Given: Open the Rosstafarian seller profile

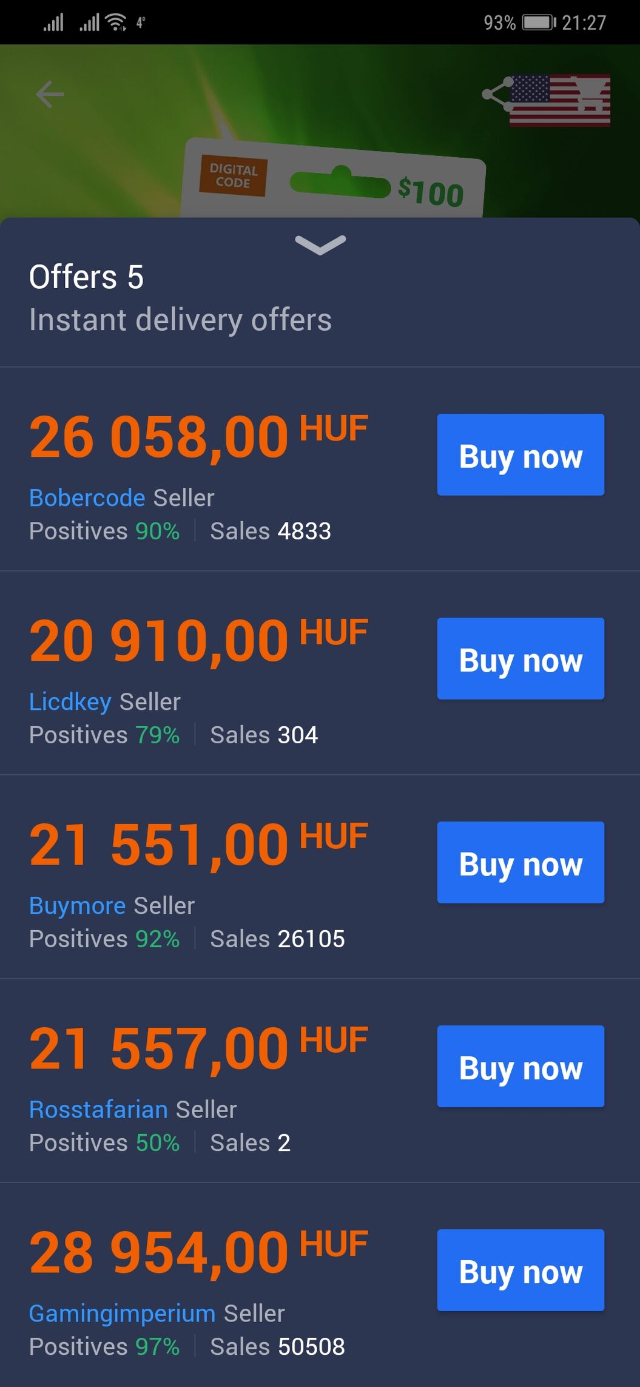Looking at the screenshot, I should 98,1109.
